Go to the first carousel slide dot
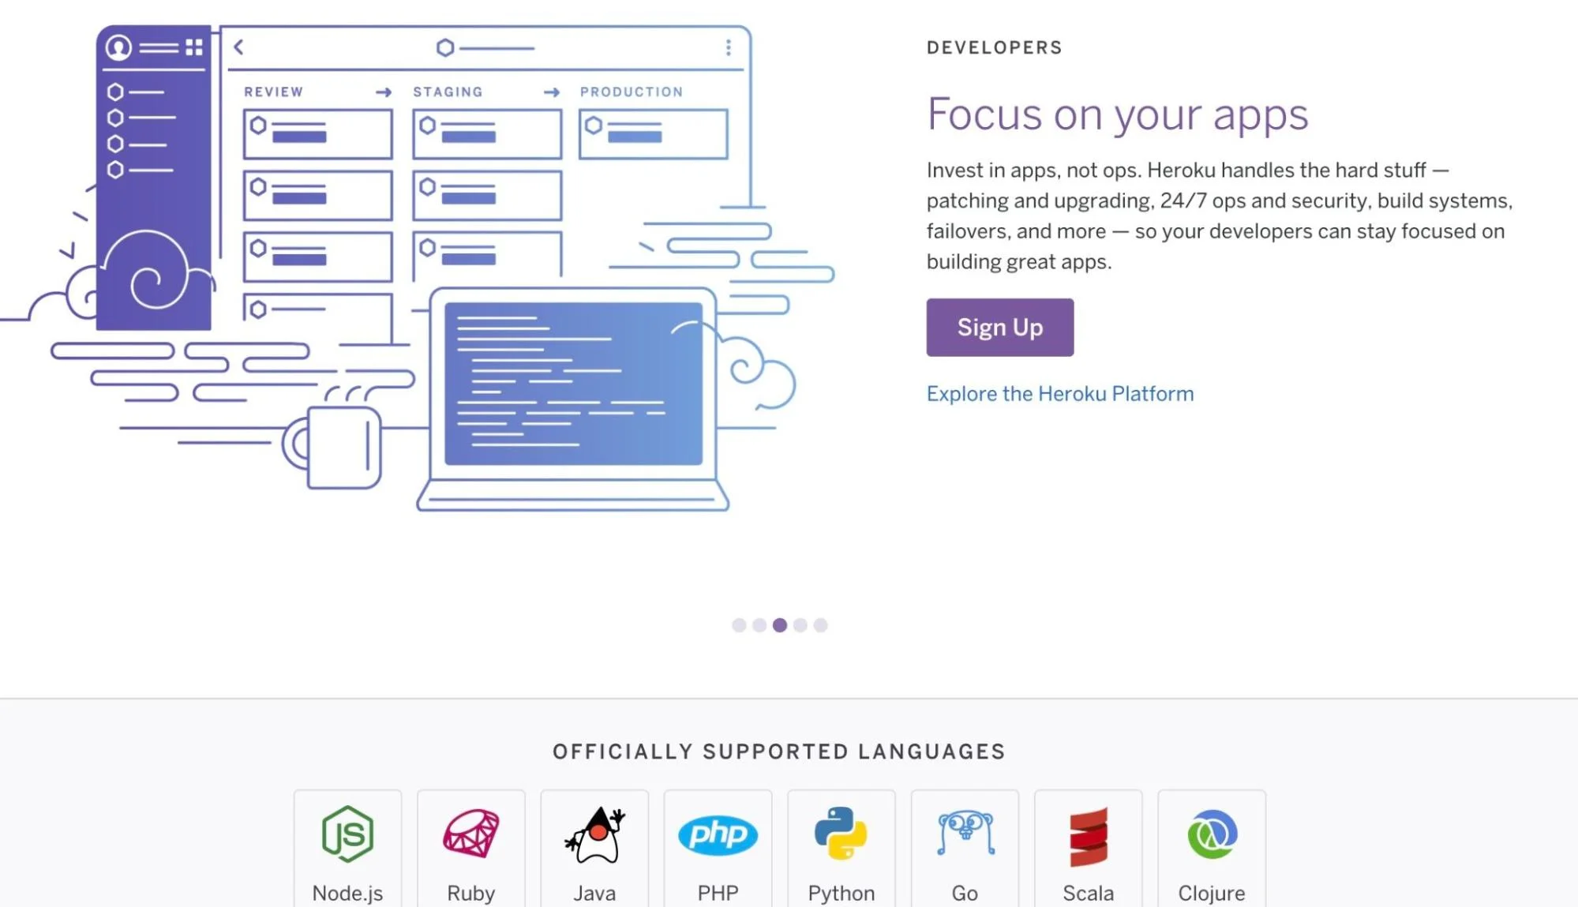The height and width of the screenshot is (907, 1578). coord(739,625)
